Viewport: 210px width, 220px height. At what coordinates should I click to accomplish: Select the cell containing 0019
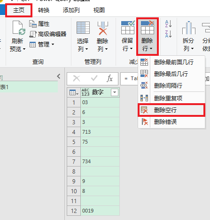100,211
